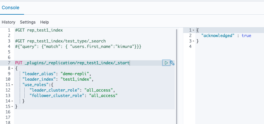
Task: Fold response closing marker at output line 3
Action: 194,41
